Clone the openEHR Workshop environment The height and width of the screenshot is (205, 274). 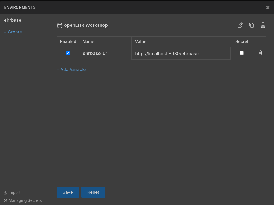click(x=251, y=25)
